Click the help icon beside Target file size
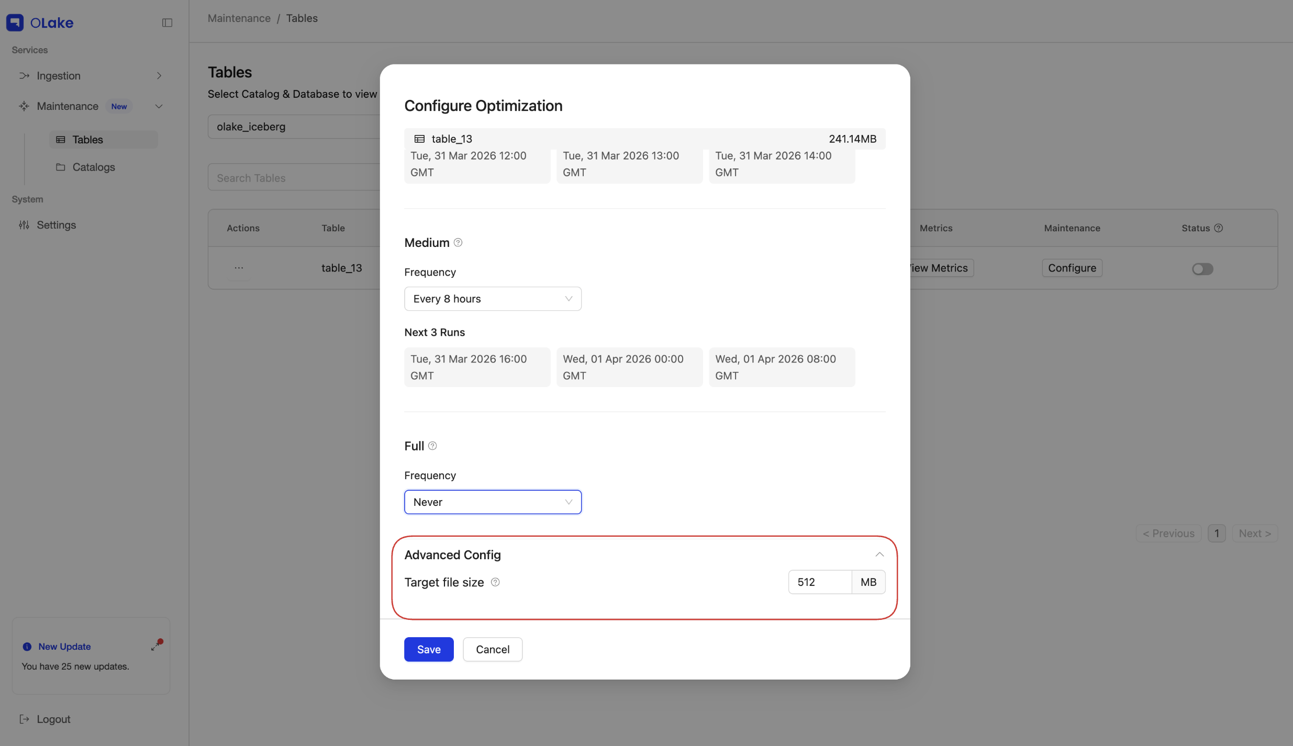Viewport: 1293px width, 746px height. tap(495, 582)
